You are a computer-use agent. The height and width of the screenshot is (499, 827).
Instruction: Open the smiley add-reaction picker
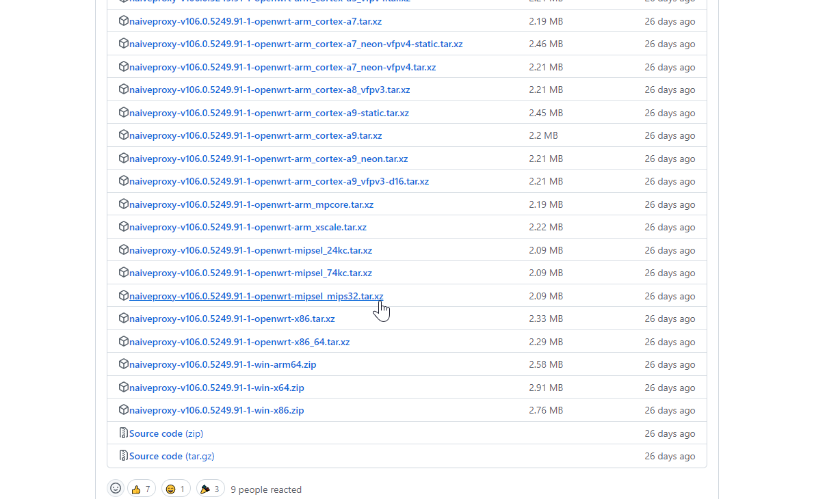[116, 489]
